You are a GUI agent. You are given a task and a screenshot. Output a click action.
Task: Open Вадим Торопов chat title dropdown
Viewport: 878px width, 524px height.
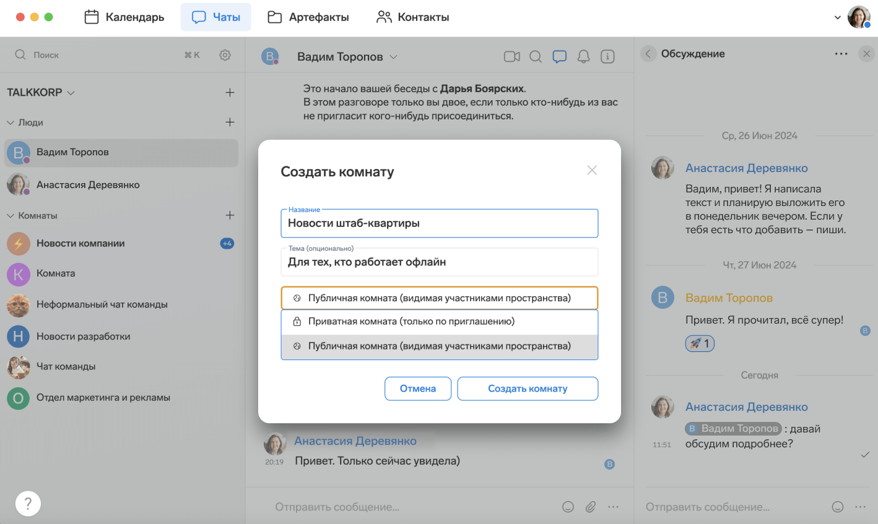(393, 57)
